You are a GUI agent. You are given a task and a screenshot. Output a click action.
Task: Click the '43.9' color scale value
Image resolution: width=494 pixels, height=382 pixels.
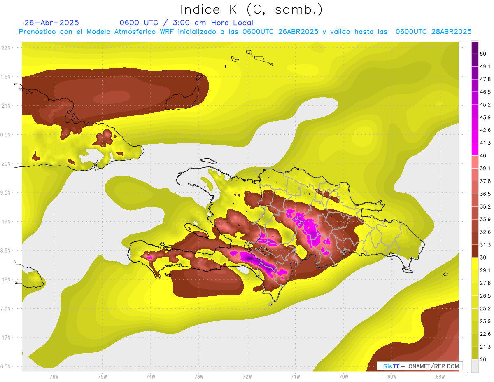(485, 117)
